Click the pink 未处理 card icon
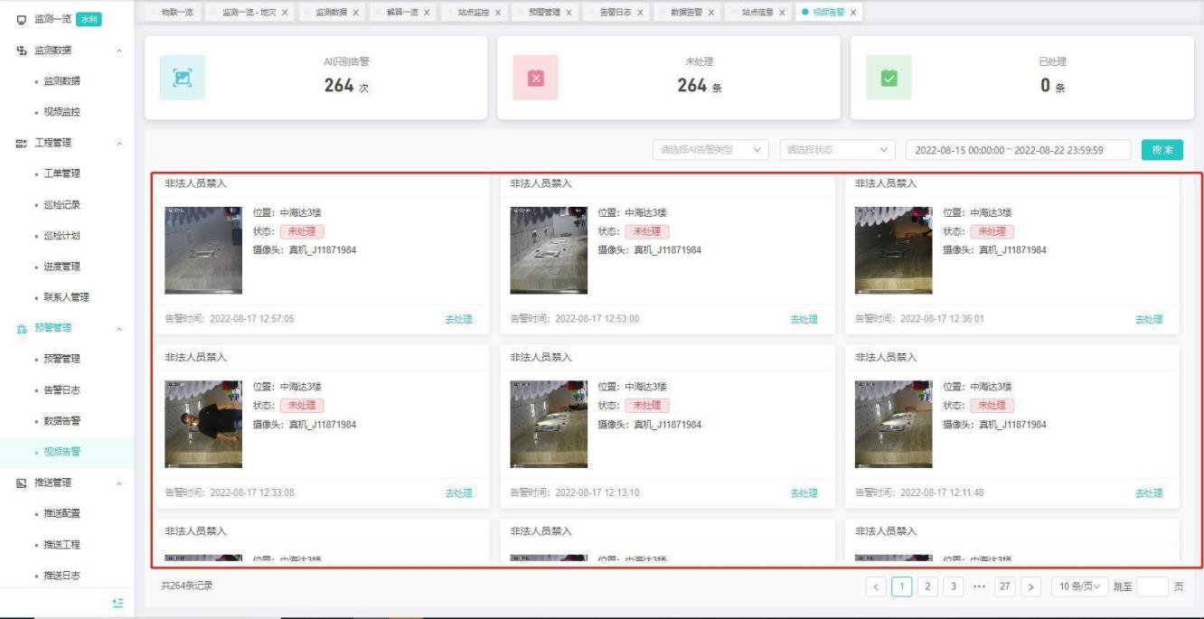1204x619 pixels. point(535,79)
